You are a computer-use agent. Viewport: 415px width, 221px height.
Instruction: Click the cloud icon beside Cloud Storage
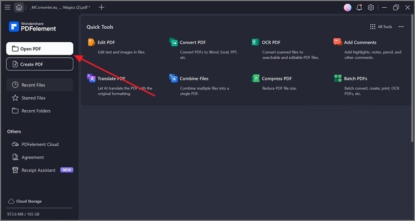point(11,201)
